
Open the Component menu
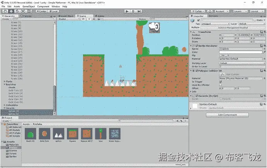43,7
